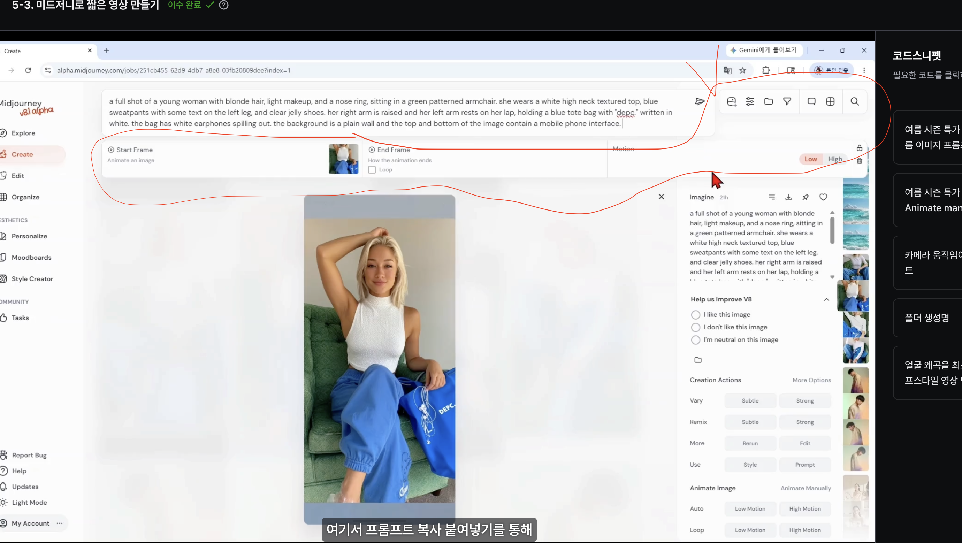Open the search magnifier icon
This screenshot has width=962, height=543.
(x=855, y=101)
